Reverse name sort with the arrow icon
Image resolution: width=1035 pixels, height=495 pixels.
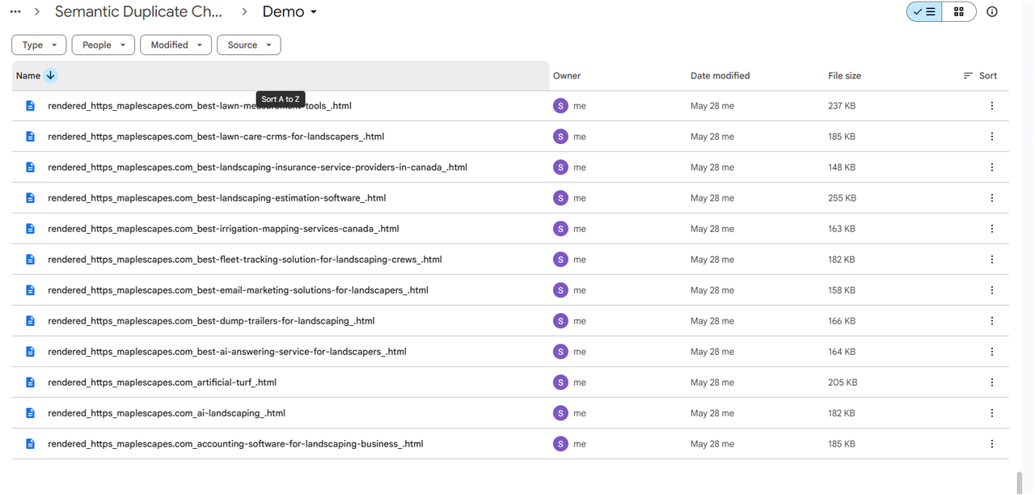(x=51, y=75)
